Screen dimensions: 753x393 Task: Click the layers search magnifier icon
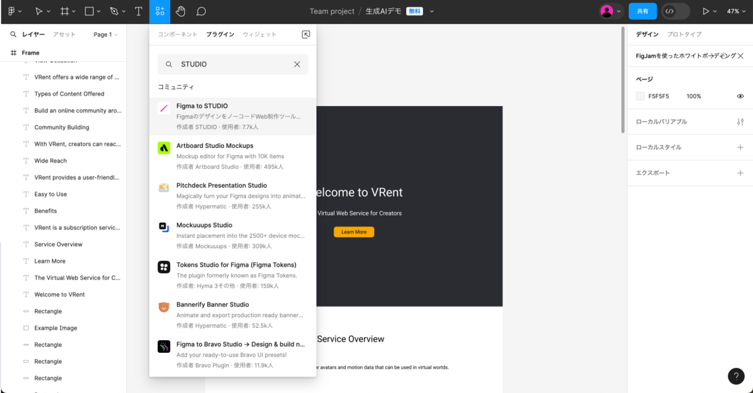(x=13, y=35)
